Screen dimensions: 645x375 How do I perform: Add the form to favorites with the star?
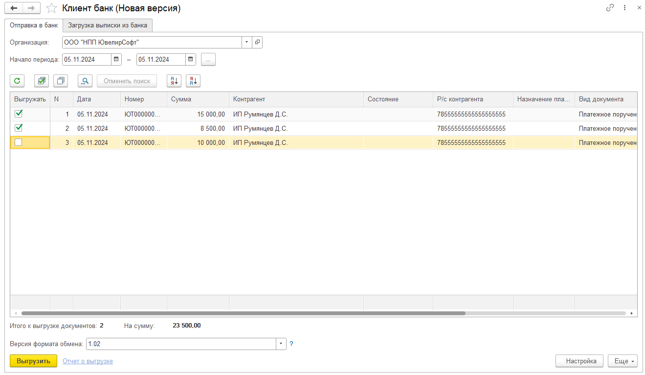[x=51, y=8]
